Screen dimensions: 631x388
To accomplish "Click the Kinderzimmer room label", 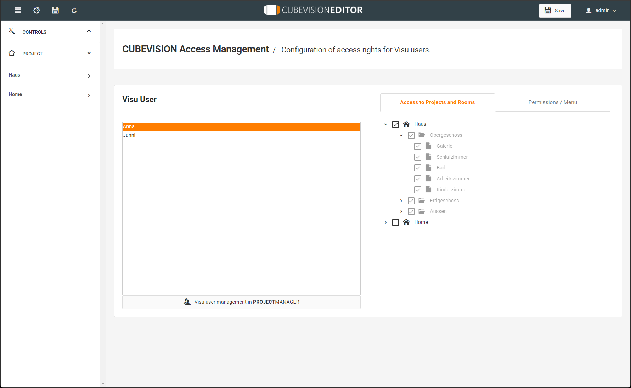I will [x=452, y=190].
